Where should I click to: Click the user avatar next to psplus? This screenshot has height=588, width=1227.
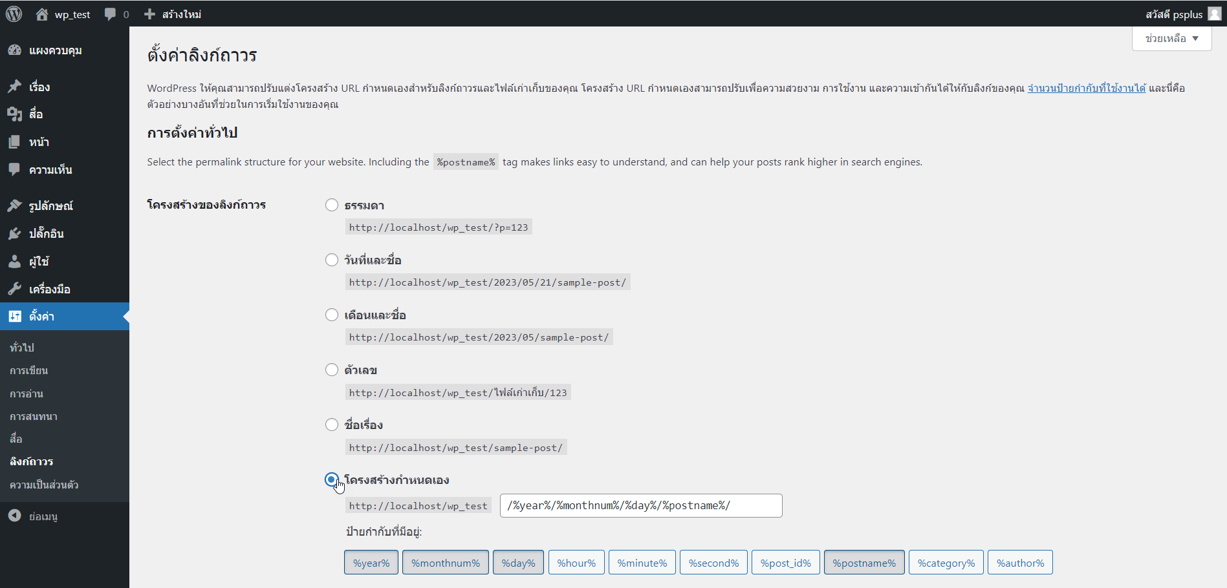click(1215, 14)
